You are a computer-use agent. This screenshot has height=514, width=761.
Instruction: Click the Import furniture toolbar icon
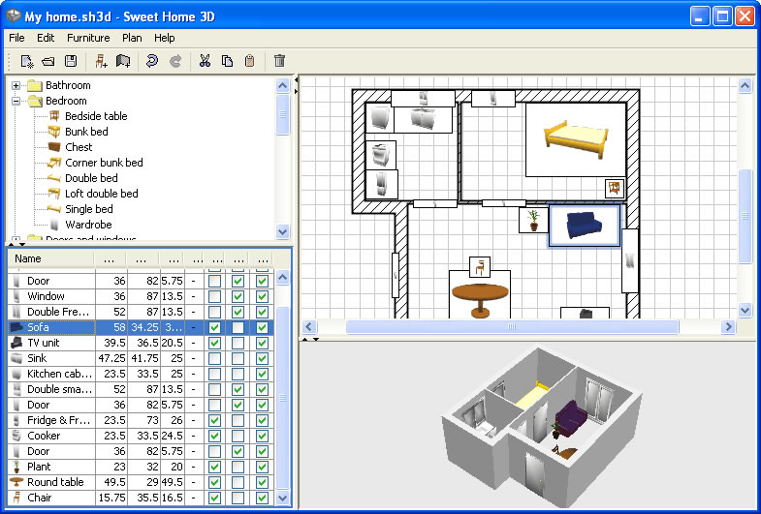123,61
